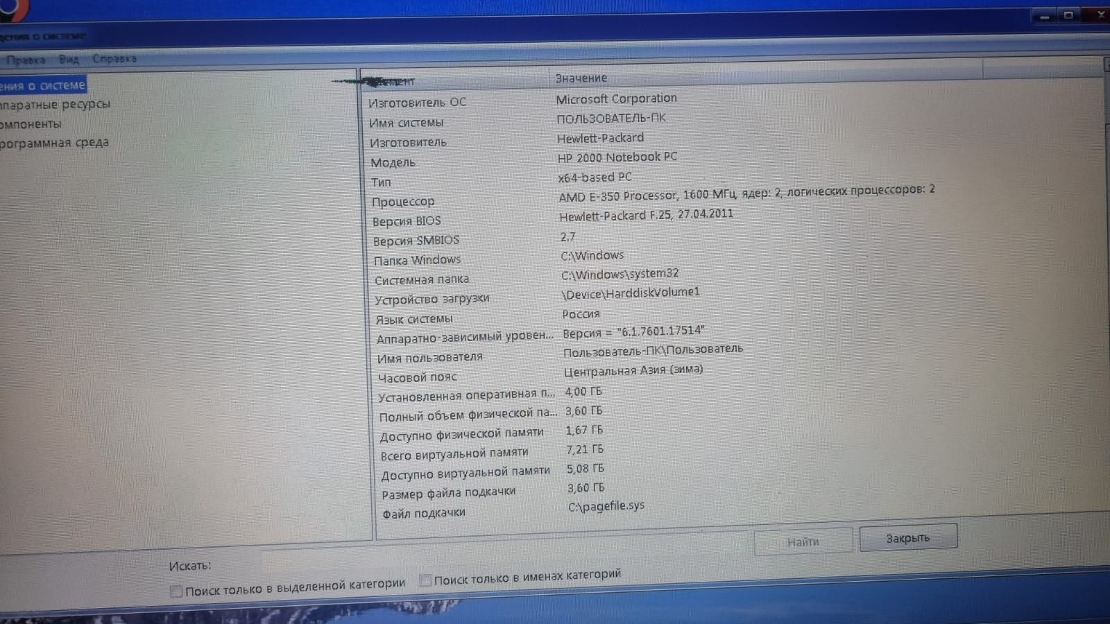The image size is (1110, 624).
Task: Minimize the system information window
Action: pyautogui.click(x=1045, y=16)
